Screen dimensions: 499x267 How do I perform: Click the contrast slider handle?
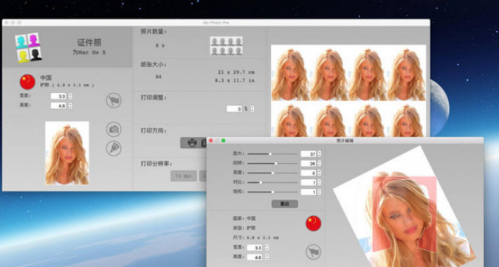(x=261, y=182)
